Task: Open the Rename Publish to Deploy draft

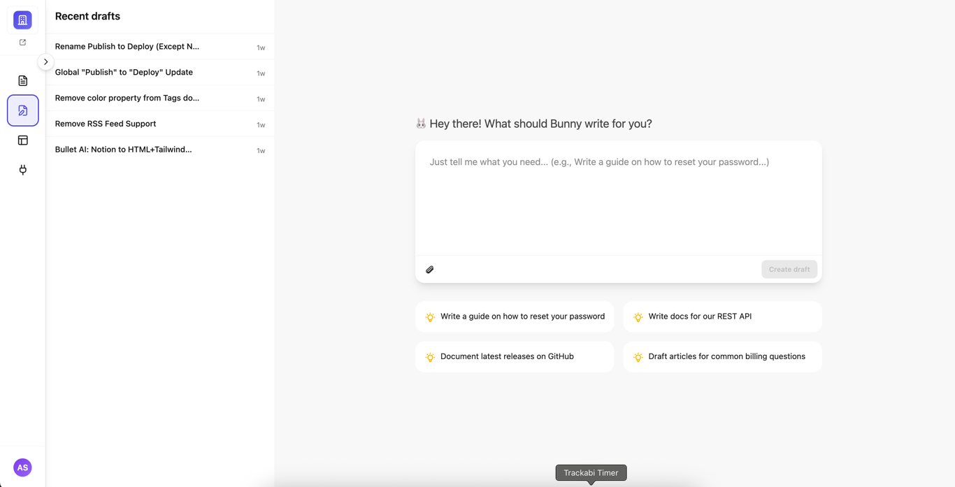Action: coord(127,46)
